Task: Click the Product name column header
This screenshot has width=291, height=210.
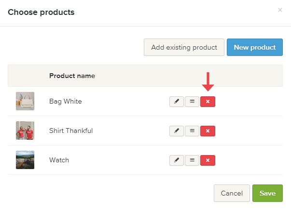Action: [x=72, y=76]
